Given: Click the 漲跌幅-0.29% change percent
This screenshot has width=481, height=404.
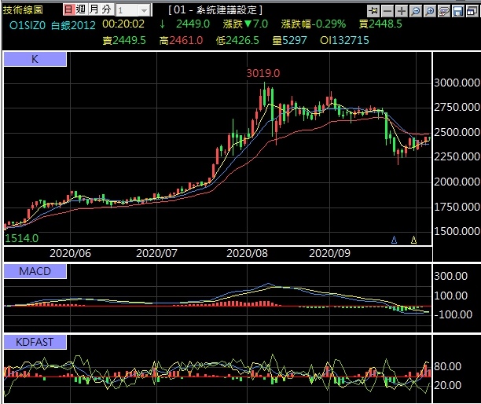Looking at the screenshot, I should (x=314, y=24).
